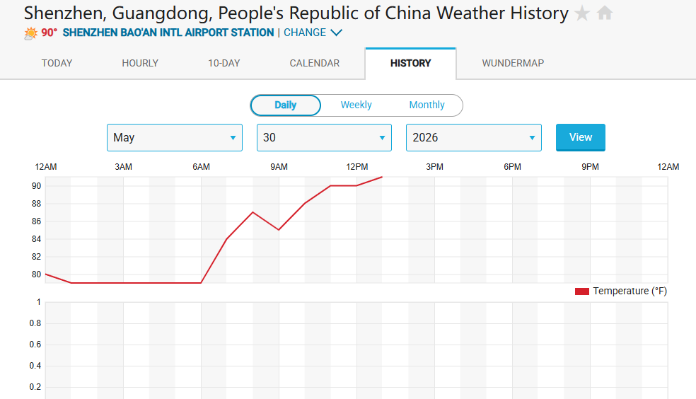Select the Daily view toggle
696x399 pixels.
[286, 105]
